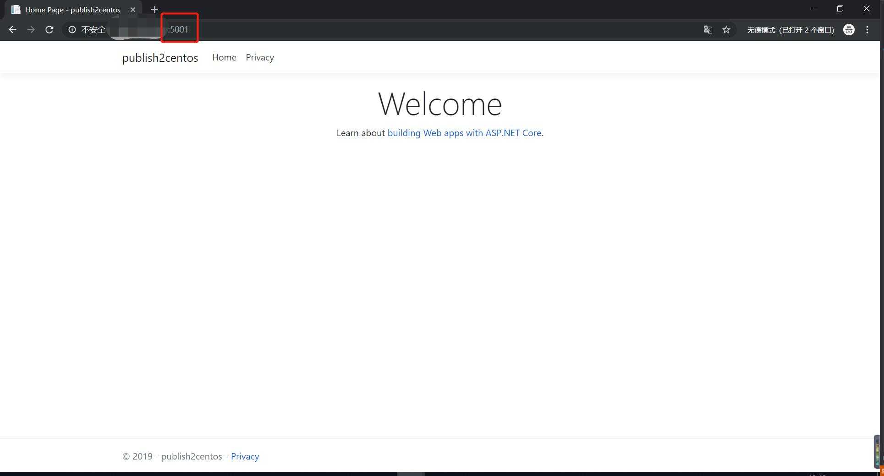This screenshot has height=476, width=884.
Task: Click the incognito mode windows label
Action: point(791,30)
